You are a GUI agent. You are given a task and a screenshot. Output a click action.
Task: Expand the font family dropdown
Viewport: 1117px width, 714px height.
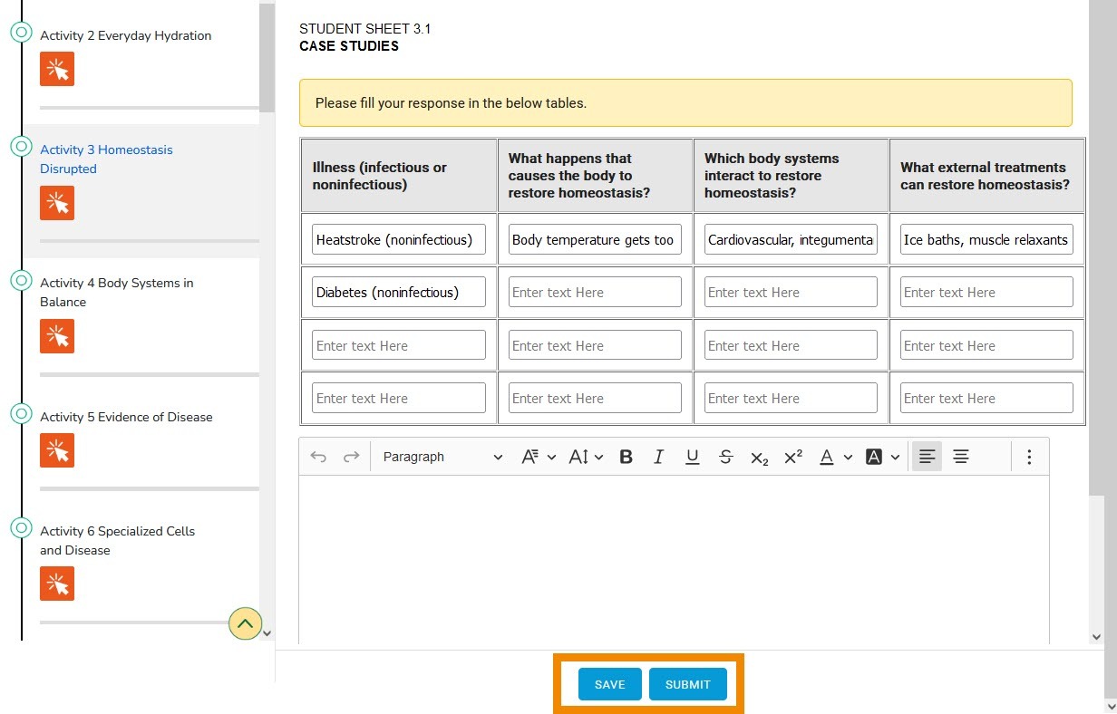pyautogui.click(x=539, y=457)
